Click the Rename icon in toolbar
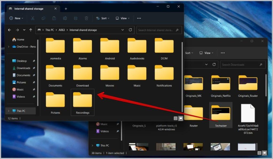This screenshot has width=273, height=159. 65,18
